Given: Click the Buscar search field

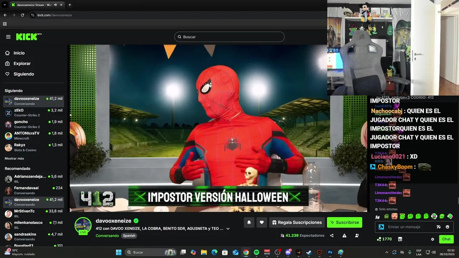Looking at the screenshot, I should click(229, 37).
